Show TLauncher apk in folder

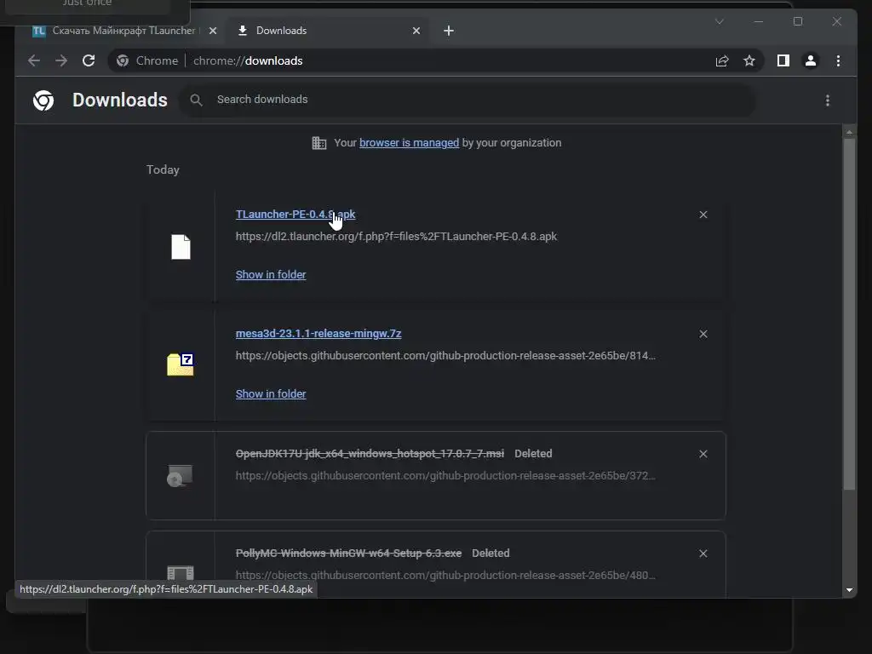point(271,275)
